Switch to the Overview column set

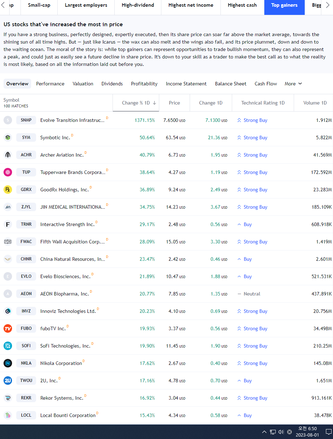pyautogui.click(x=17, y=84)
